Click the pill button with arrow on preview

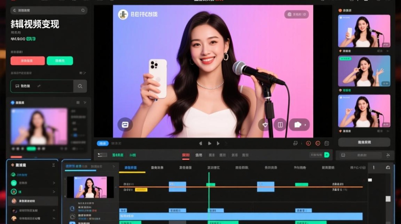(x=299, y=125)
